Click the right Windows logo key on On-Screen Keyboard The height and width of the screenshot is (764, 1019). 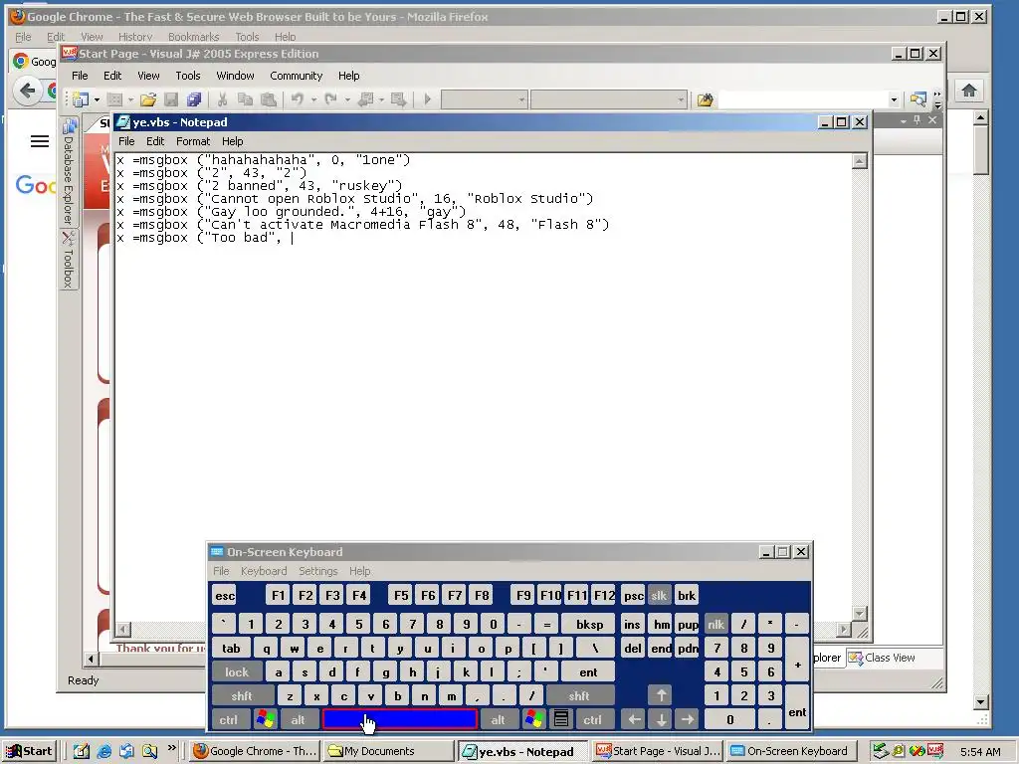coord(534,719)
